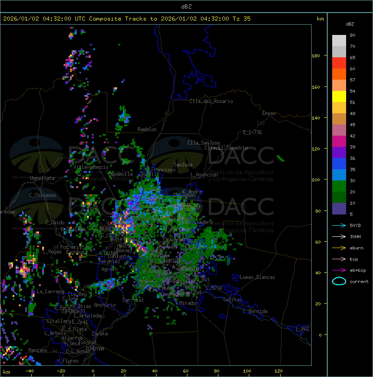373x377 pixels.
Task: Pick the slate blue 5-10 dBZ legend swatch
Action: 339,209
